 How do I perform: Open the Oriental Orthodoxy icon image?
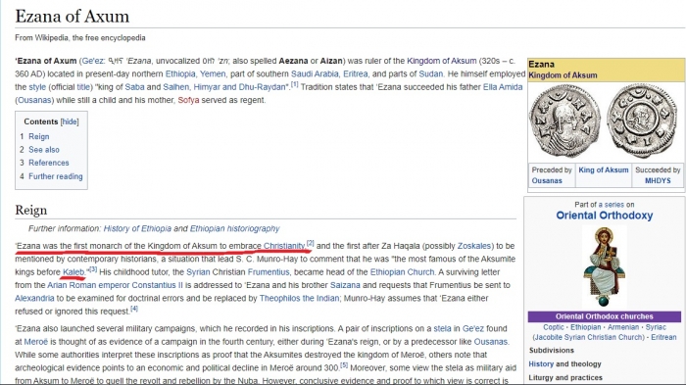pos(605,266)
